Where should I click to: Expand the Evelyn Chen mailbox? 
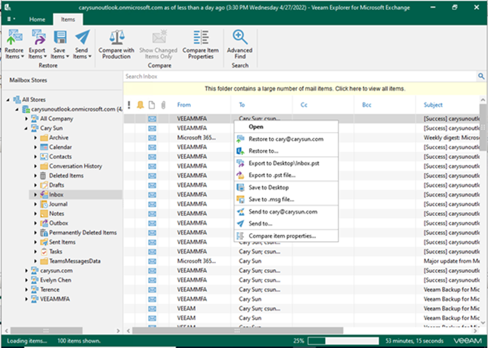(x=26, y=280)
